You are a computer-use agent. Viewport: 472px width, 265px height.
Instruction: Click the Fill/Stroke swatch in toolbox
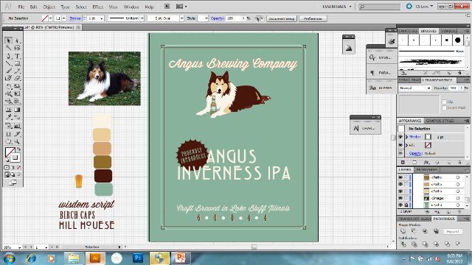12,155
